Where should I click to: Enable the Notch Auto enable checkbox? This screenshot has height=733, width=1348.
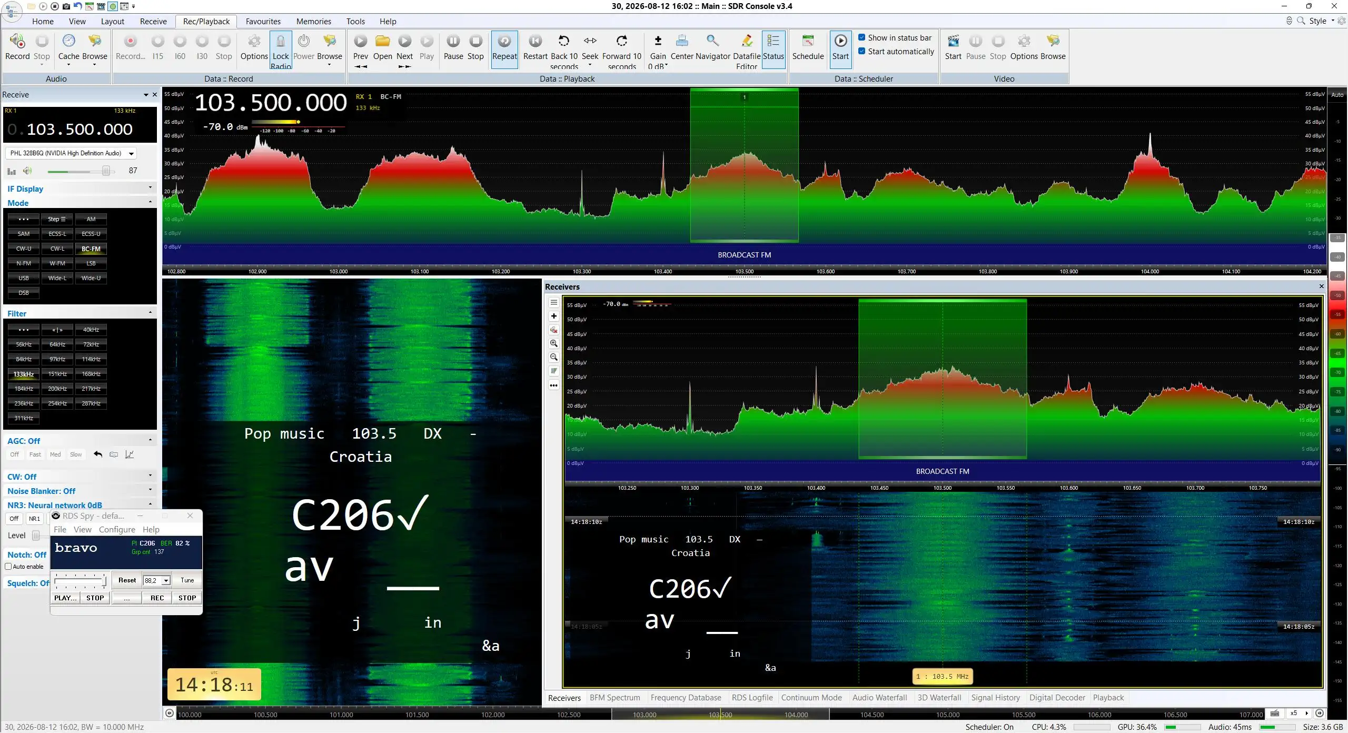(x=8, y=567)
